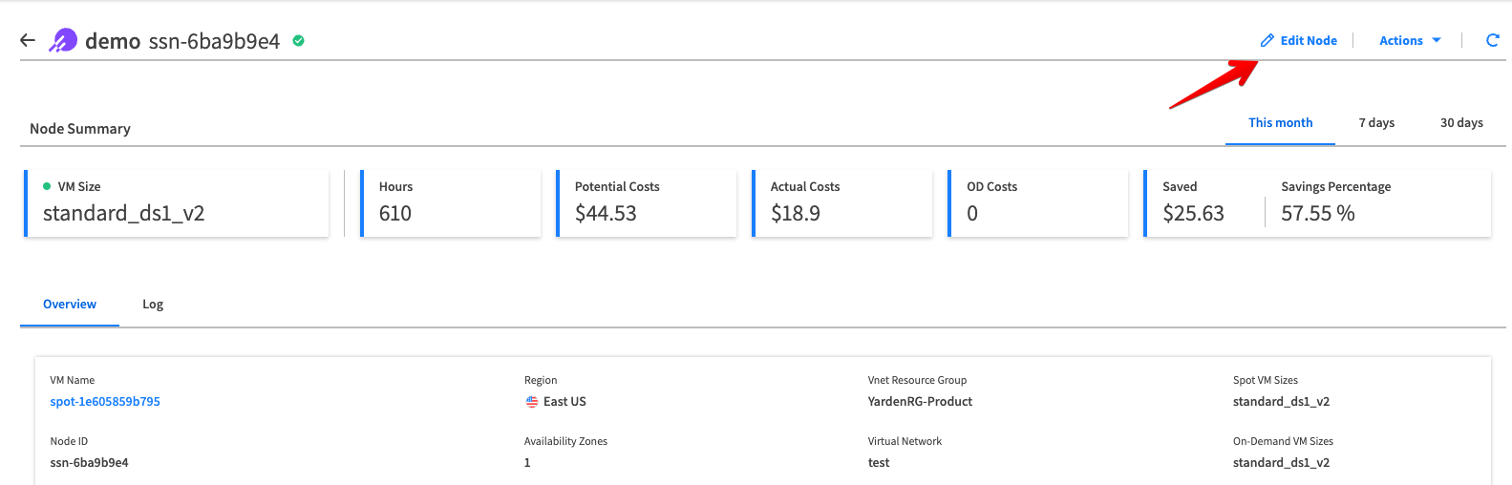Click the Edit Node pencil icon
This screenshot has height=485, width=1512.
(x=1267, y=40)
